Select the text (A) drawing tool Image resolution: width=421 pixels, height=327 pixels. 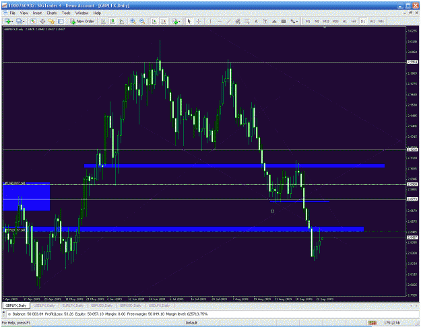(256, 22)
